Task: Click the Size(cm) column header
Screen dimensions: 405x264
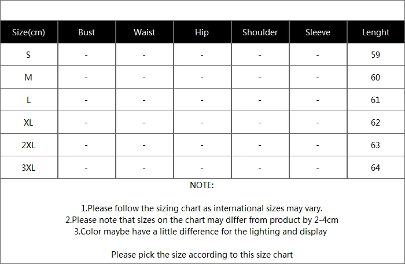Action: (29, 32)
